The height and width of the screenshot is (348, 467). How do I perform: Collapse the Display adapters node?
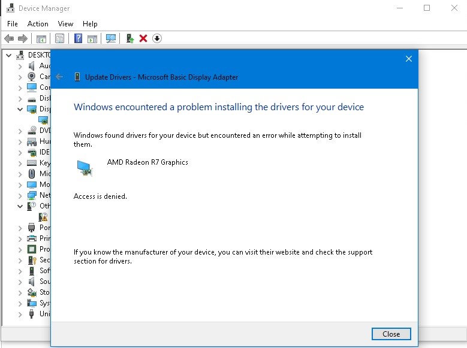(x=20, y=109)
